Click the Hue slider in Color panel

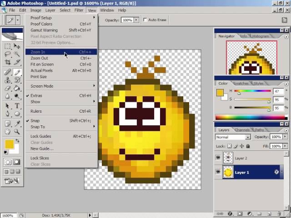(x=253, y=91)
